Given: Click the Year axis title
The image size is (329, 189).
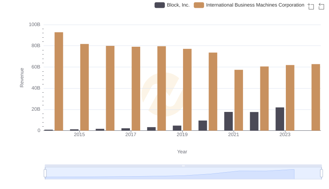Looking at the screenshot, I should pyautogui.click(x=182, y=152).
